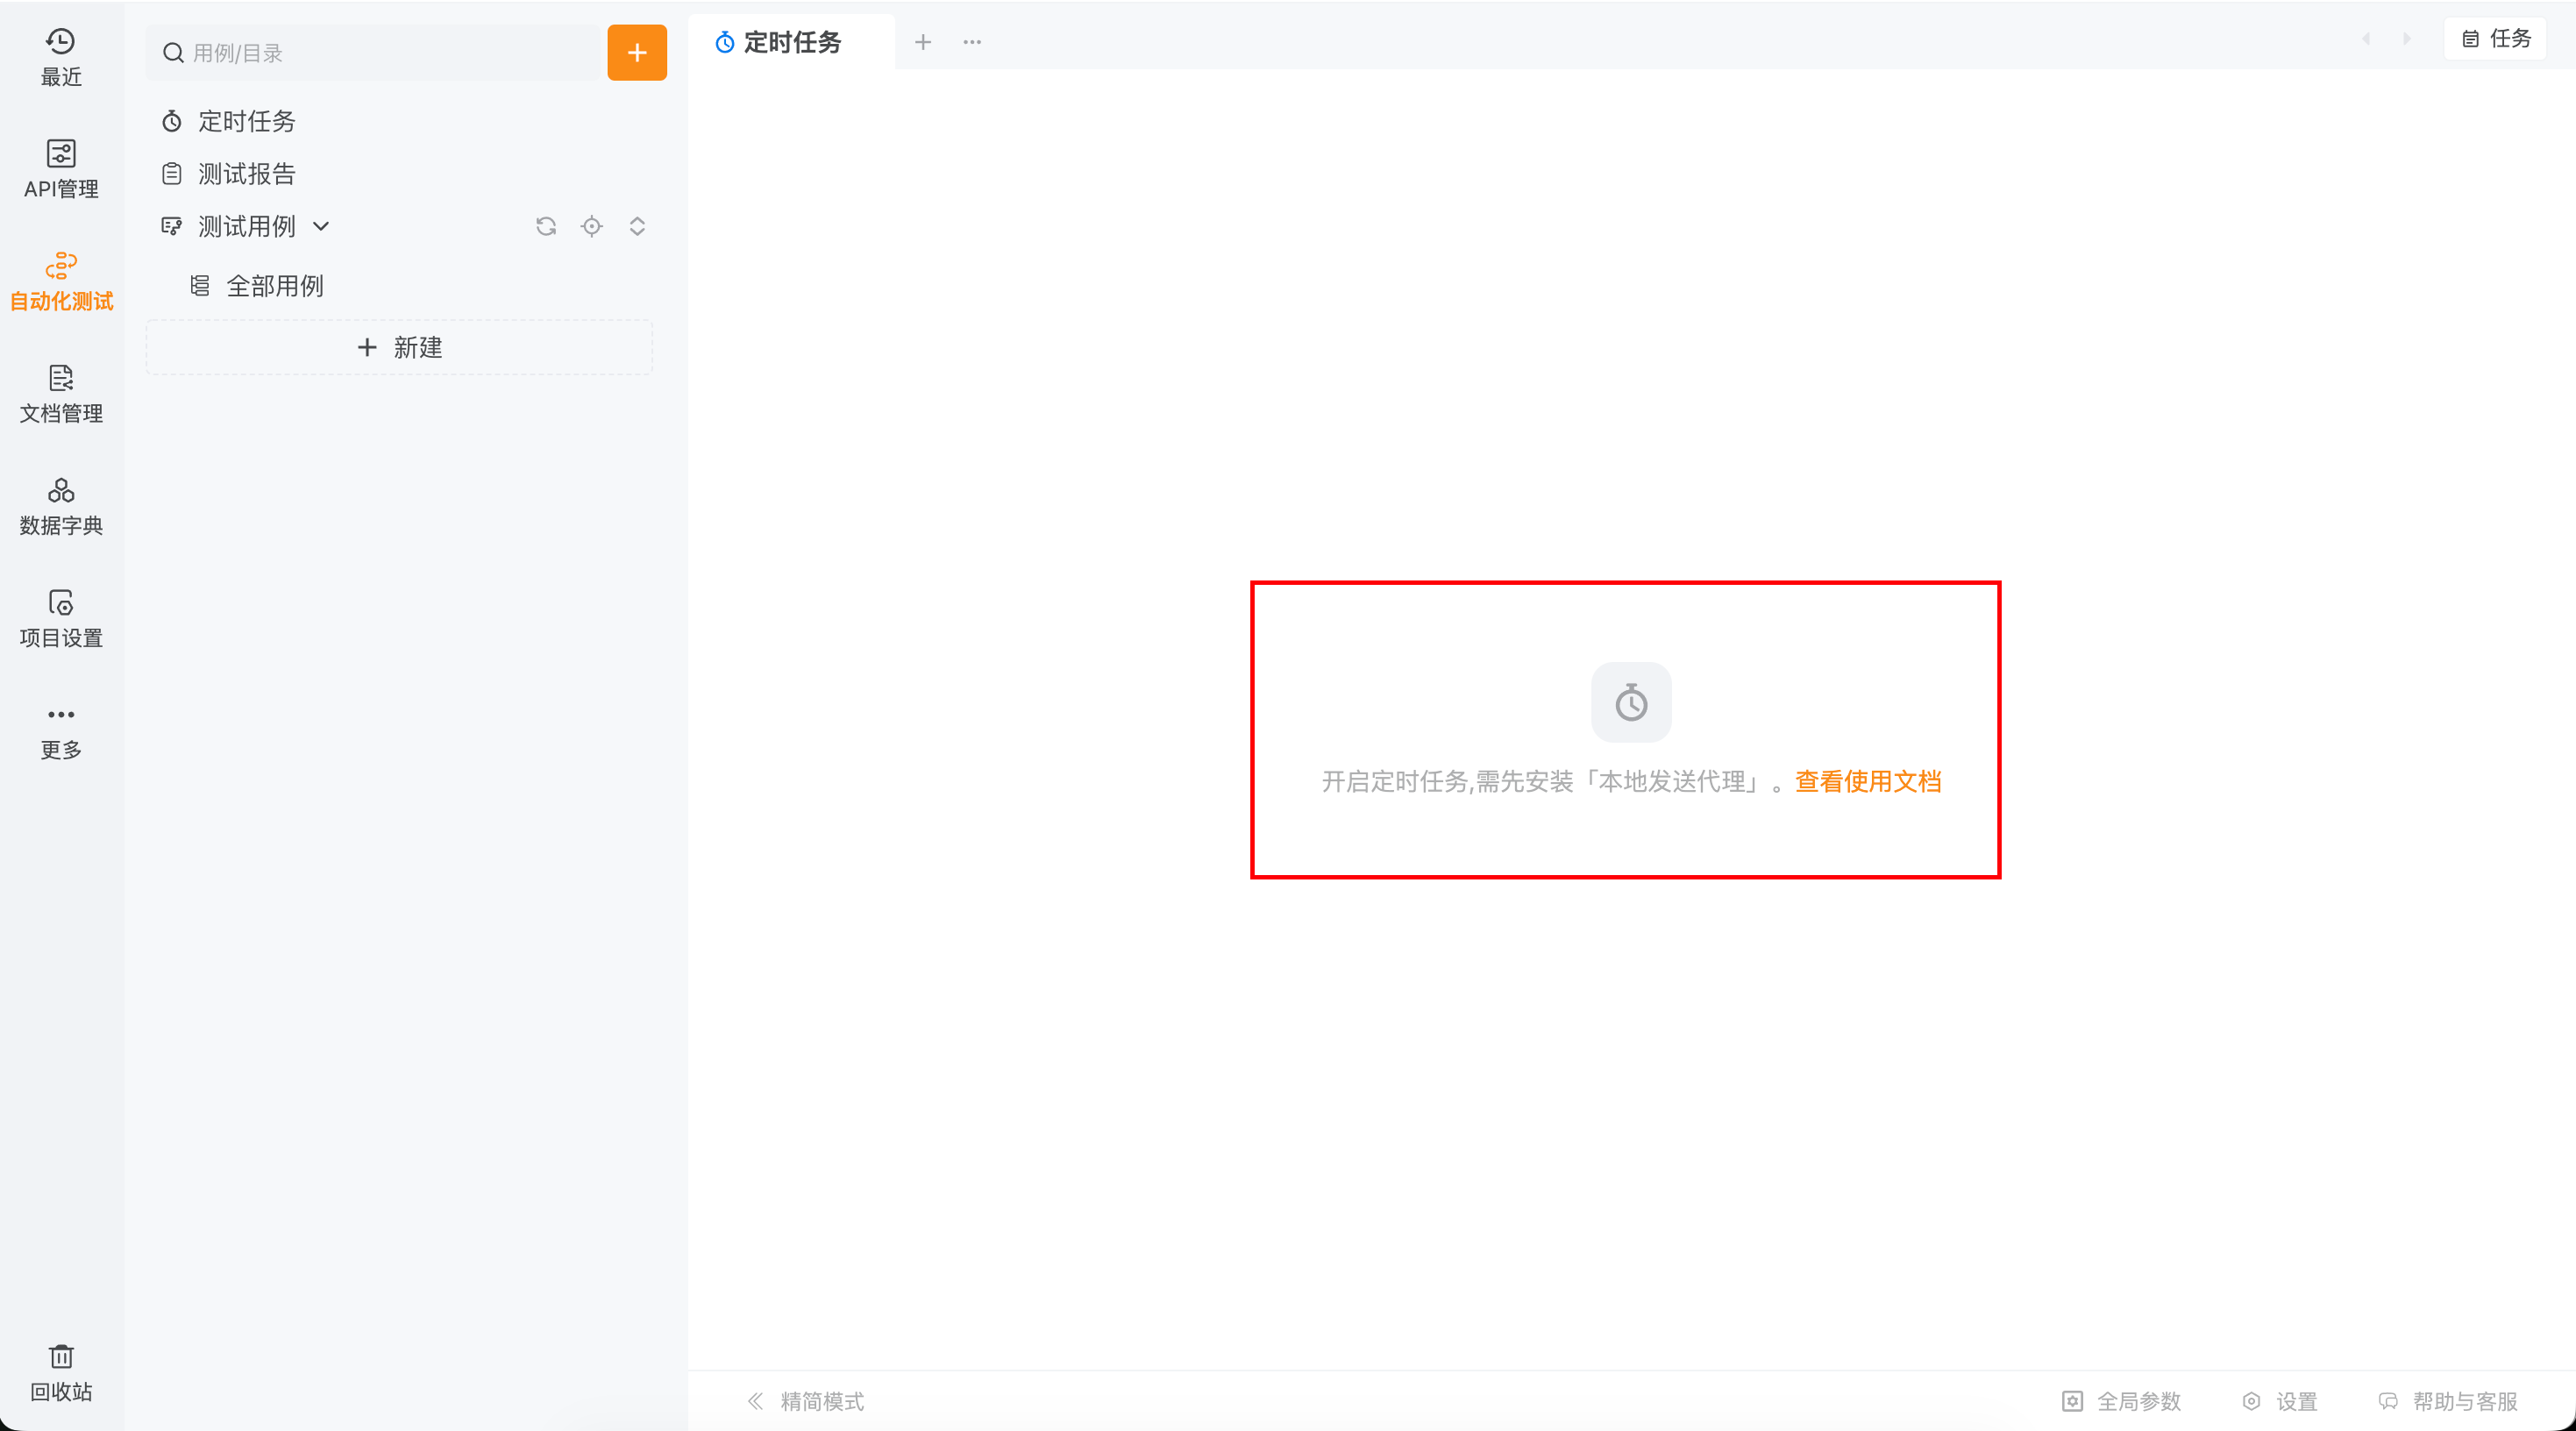Open 帮助与客服 support

pyautogui.click(x=2447, y=1401)
